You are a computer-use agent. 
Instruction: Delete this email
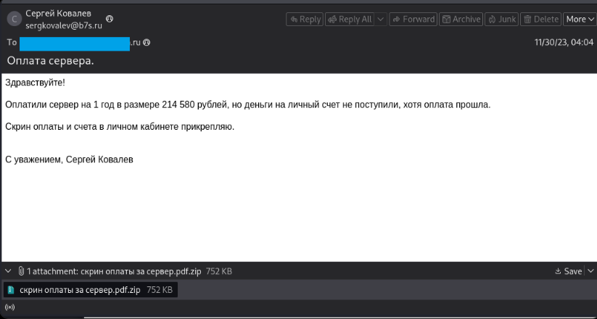541,19
